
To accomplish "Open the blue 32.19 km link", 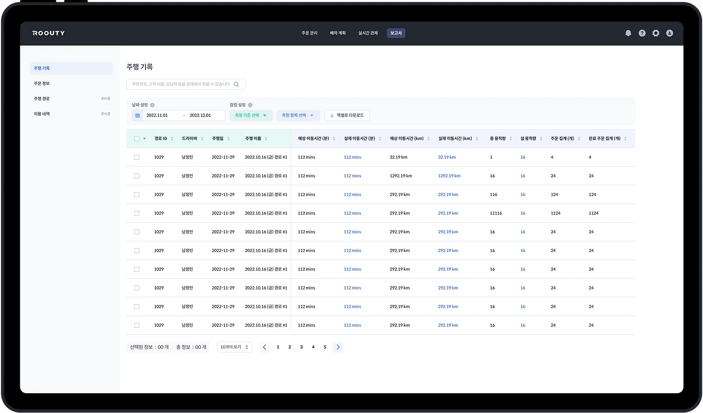I will click(x=447, y=157).
